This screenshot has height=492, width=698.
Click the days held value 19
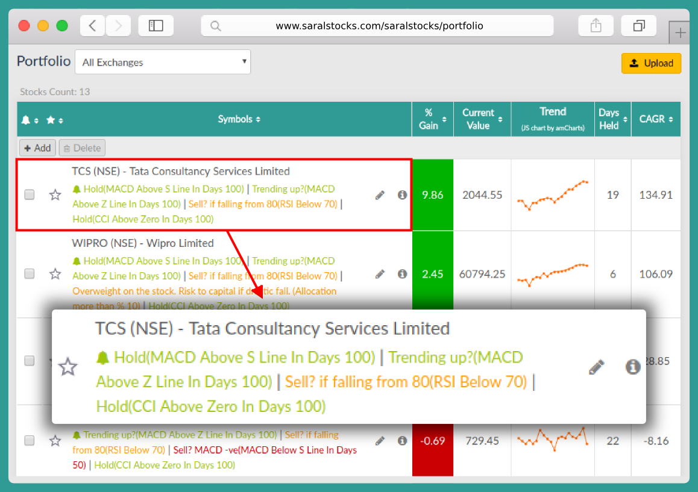tap(612, 195)
